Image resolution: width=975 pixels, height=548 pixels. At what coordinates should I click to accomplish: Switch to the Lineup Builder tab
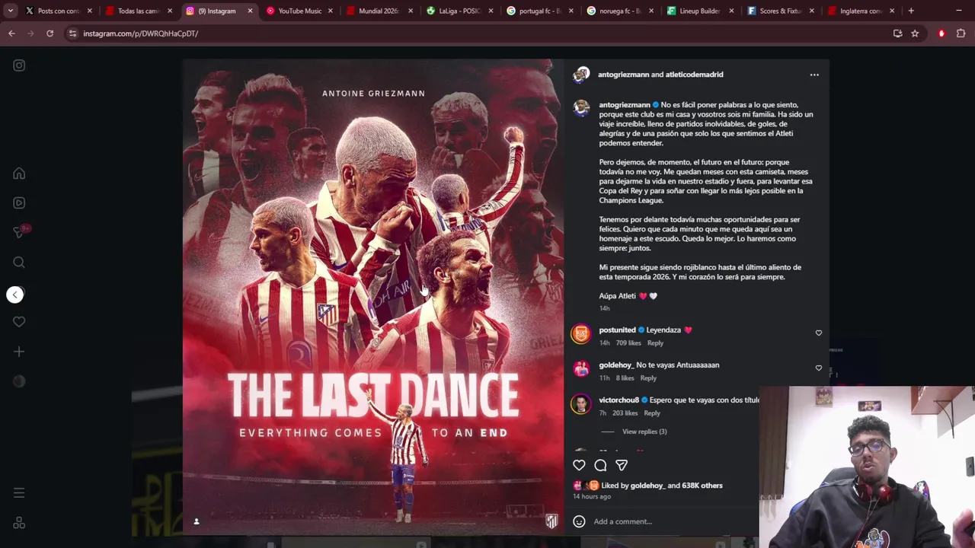point(700,11)
